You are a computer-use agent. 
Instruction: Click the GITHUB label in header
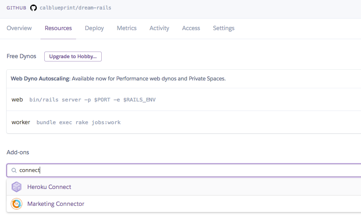pos(17,8)
